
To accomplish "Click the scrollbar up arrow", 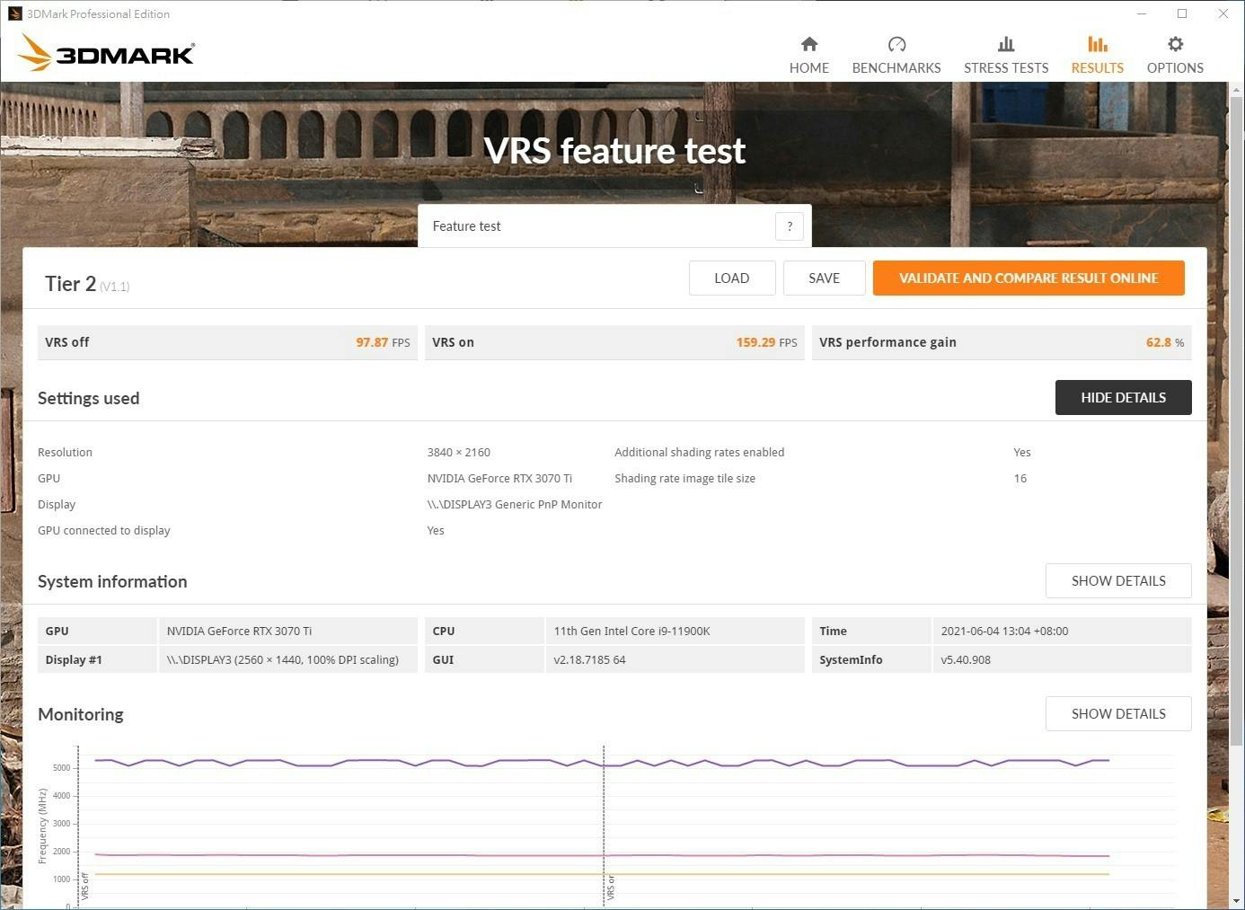I will click(x=1236, y=90).
